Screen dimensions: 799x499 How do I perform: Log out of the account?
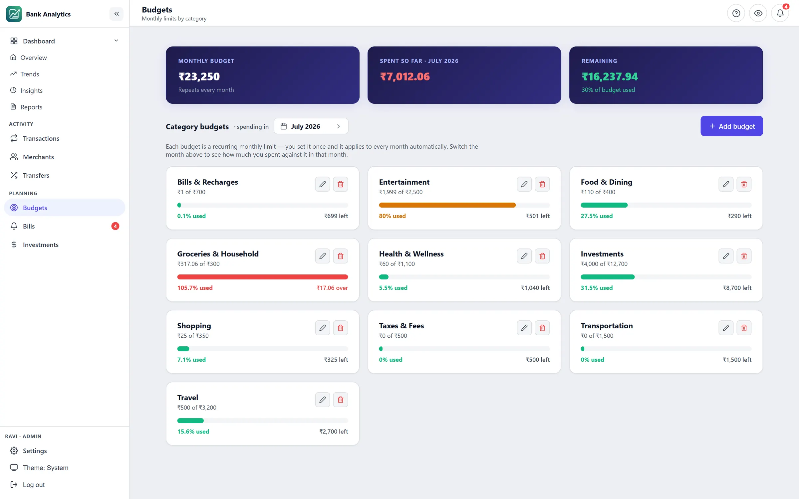click(x=64, y=484)
